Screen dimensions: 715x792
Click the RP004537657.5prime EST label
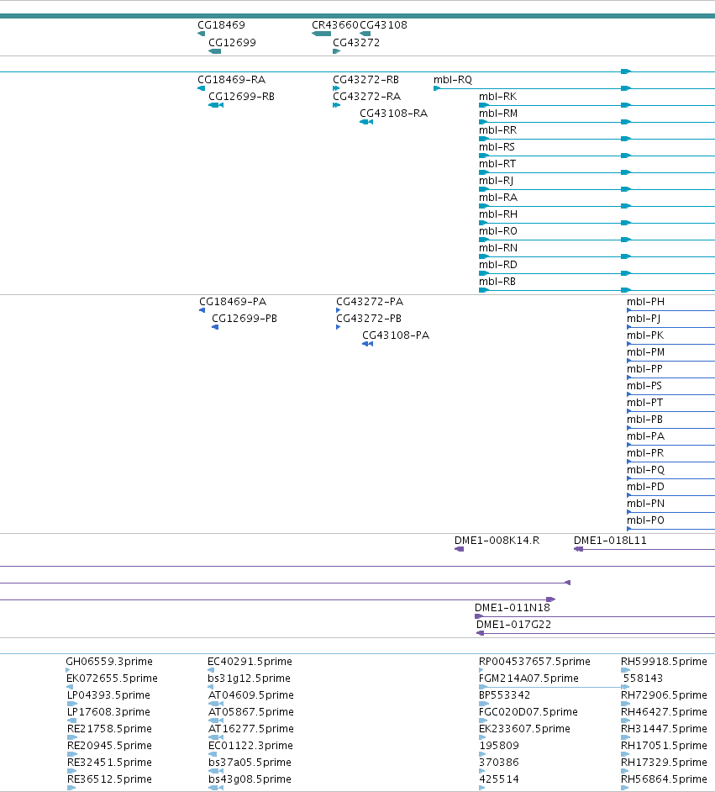click(x=534, y=661)
